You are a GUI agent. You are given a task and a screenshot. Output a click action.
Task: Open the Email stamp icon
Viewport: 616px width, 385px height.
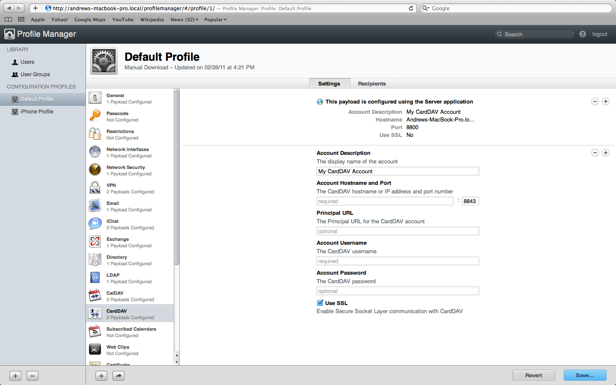pos(95,206)
